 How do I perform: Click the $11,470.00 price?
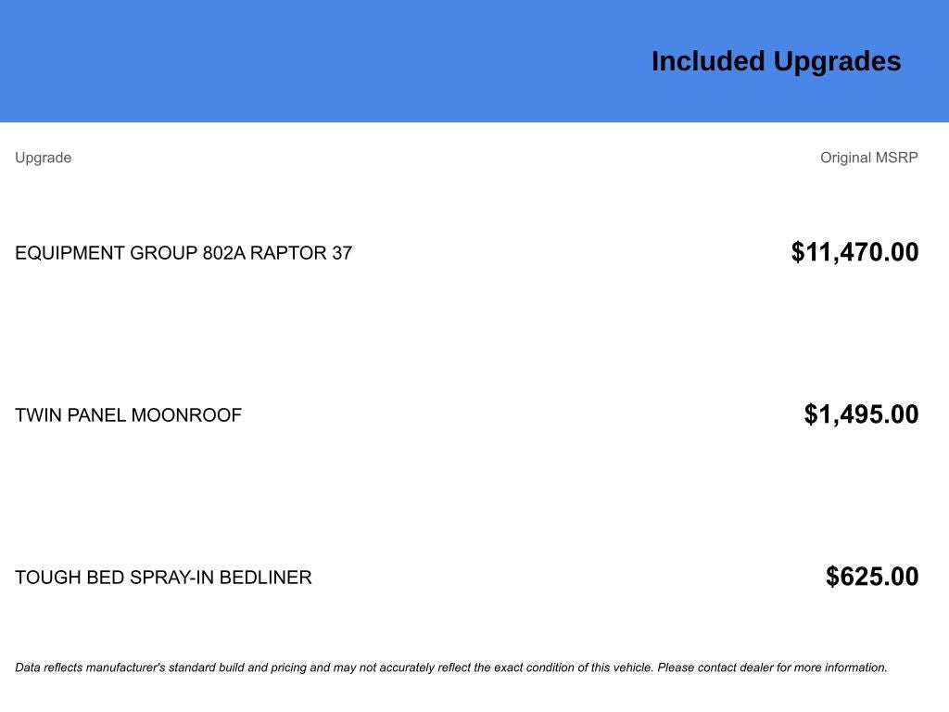tap(854, 252)
